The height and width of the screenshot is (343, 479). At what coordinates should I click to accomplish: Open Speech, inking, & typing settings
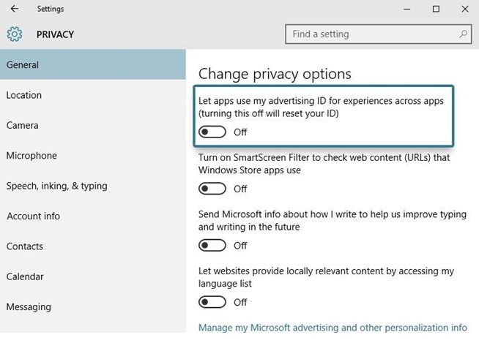57,186
